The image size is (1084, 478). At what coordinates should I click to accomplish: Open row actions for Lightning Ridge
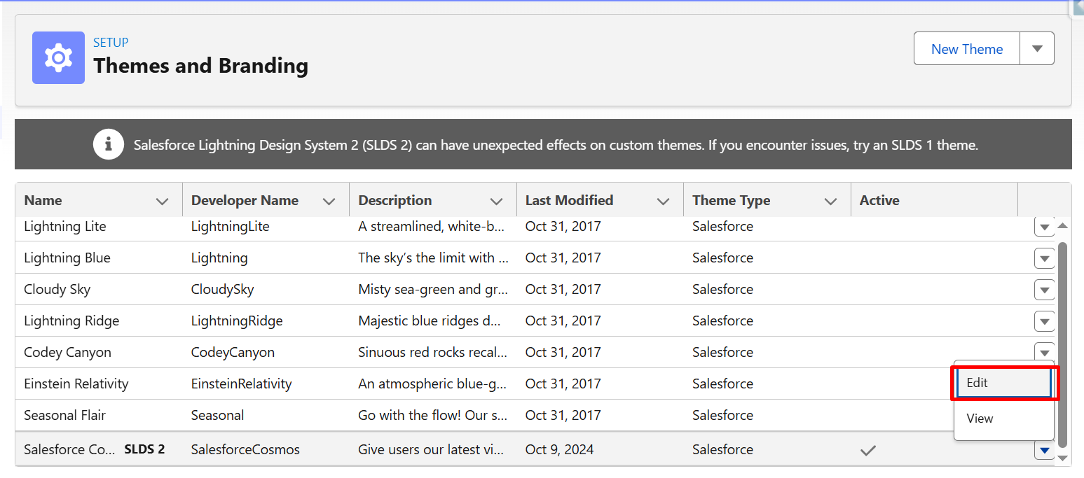1044,321
